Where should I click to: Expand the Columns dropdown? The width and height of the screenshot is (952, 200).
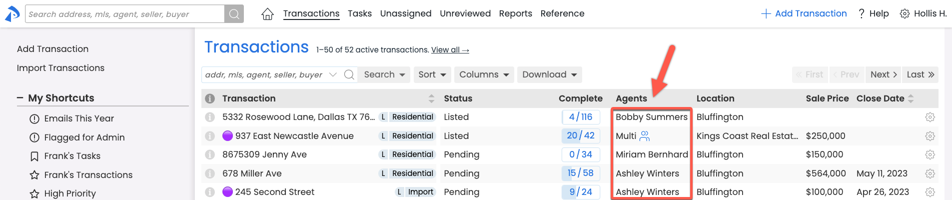point(484,75)
